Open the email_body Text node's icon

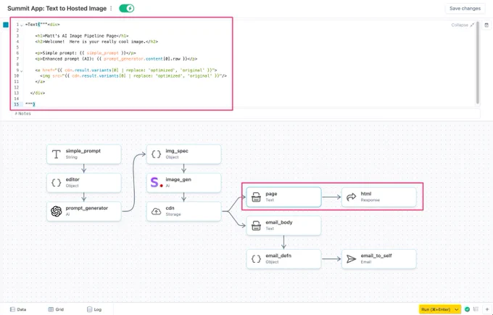pos(256,226)
